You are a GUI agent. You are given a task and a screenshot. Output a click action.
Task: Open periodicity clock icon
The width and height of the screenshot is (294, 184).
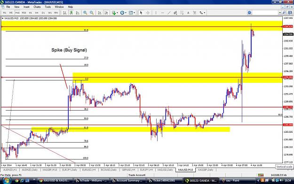[x=122, y=13]
